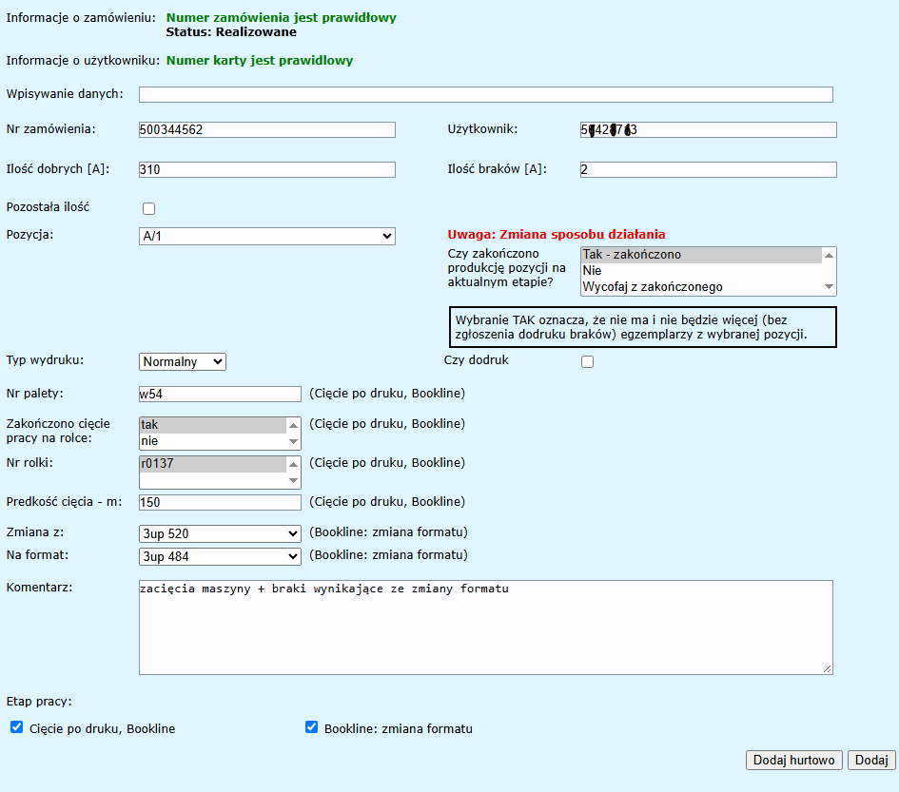Click the Nr palety field with w54
This screenshot has width=899, height=792.
(x=220, y=394)
